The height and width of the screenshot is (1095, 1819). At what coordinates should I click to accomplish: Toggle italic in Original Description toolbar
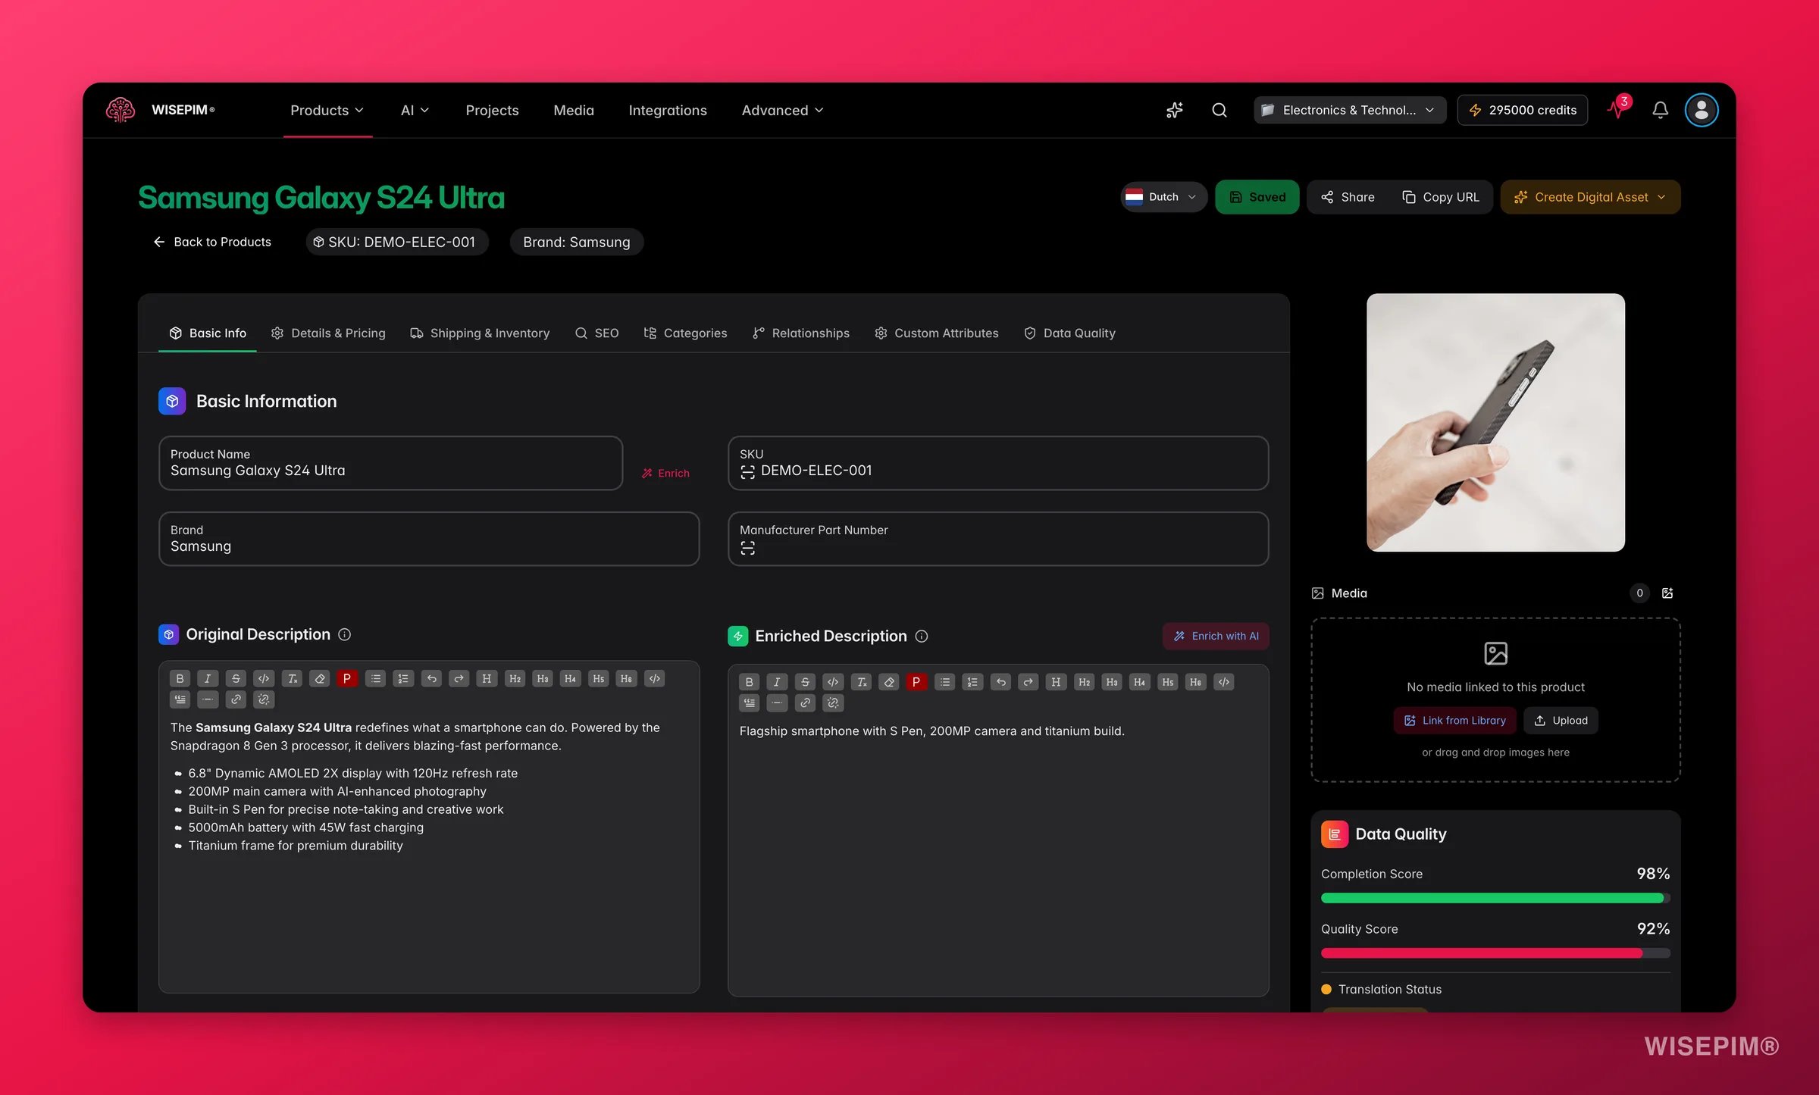pyautogui.click(x=208, y=678)
